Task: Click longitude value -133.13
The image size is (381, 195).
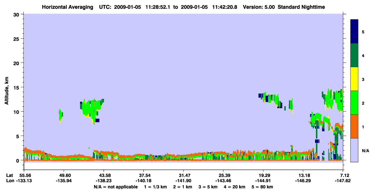Action: pyautogui.click(x=24, y=181)
